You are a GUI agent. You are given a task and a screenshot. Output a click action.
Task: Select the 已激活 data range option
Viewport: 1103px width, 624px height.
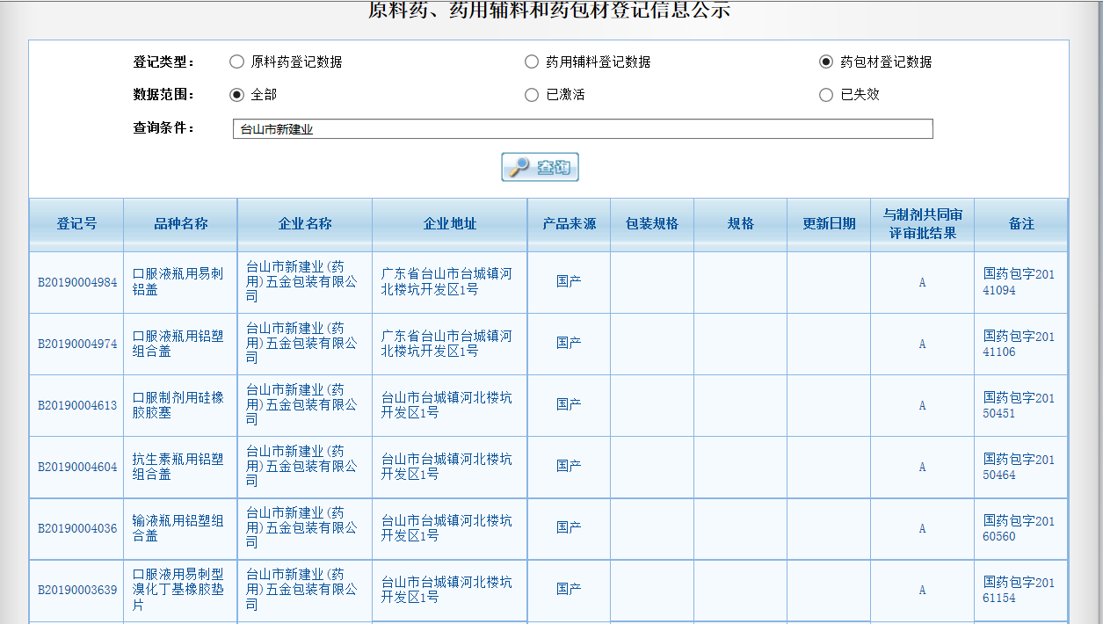coord(532,94)
